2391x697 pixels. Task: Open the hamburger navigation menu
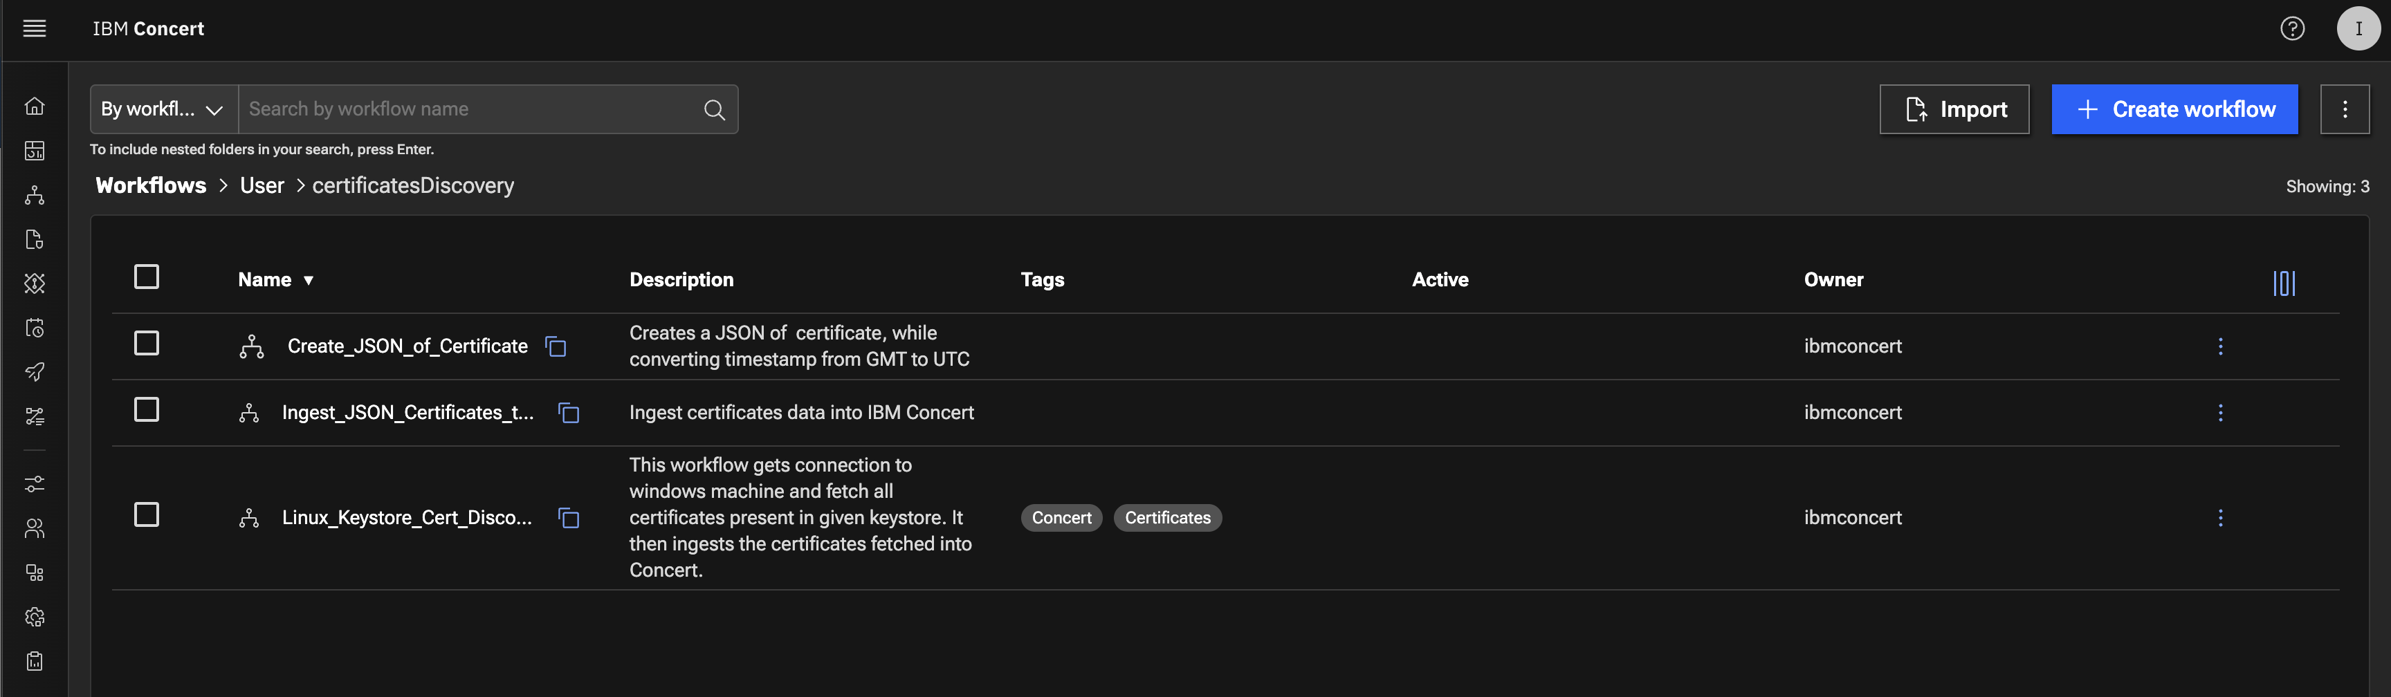pos(35,29)
